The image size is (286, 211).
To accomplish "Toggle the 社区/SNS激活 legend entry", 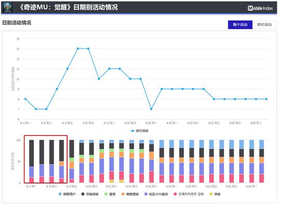I will click(156, 194).
